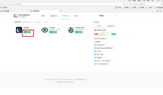The image size is (163, 95).
Task: Click the 网银 online banking toolbar button
Action: point(141,8)
